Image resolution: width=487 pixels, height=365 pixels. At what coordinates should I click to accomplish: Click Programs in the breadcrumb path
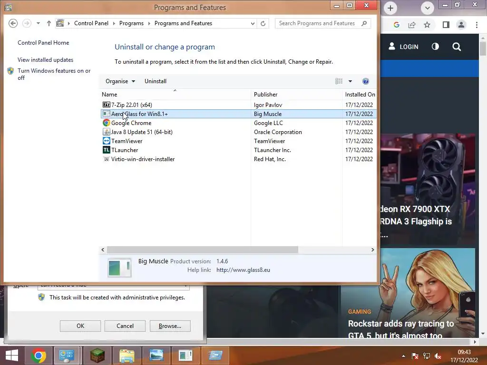click(x=131, y=23)
